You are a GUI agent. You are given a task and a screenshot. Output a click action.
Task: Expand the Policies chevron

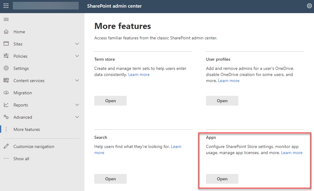coord(77,56)
